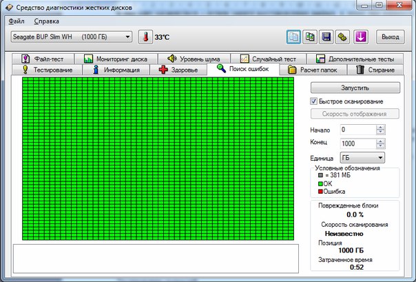Open the Здоровье tab with red cross

(x=178, y=70)
